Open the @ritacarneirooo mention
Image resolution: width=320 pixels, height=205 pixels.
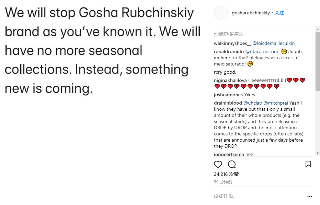pos(262,51)
